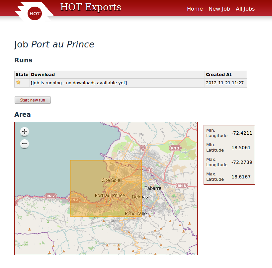Click the HOT Exports site title

tap(91, 7)
